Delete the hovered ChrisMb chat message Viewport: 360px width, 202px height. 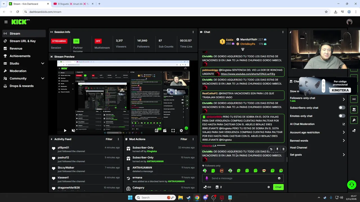pos(283,149)
